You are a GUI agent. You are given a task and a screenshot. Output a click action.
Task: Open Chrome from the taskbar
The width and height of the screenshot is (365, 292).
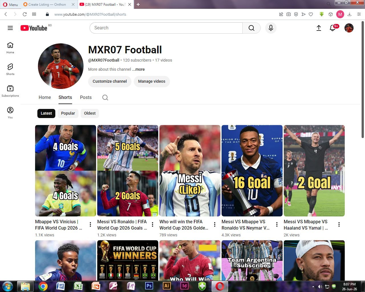click(43, 286)
